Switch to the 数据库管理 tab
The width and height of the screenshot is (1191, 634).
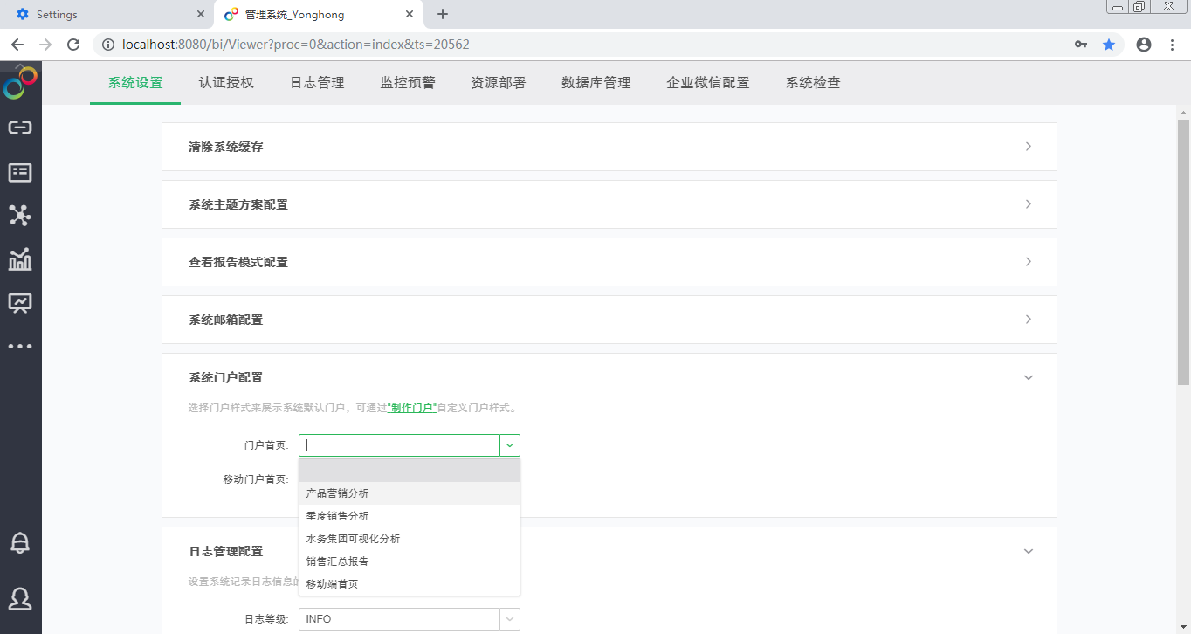coord(595,82)
